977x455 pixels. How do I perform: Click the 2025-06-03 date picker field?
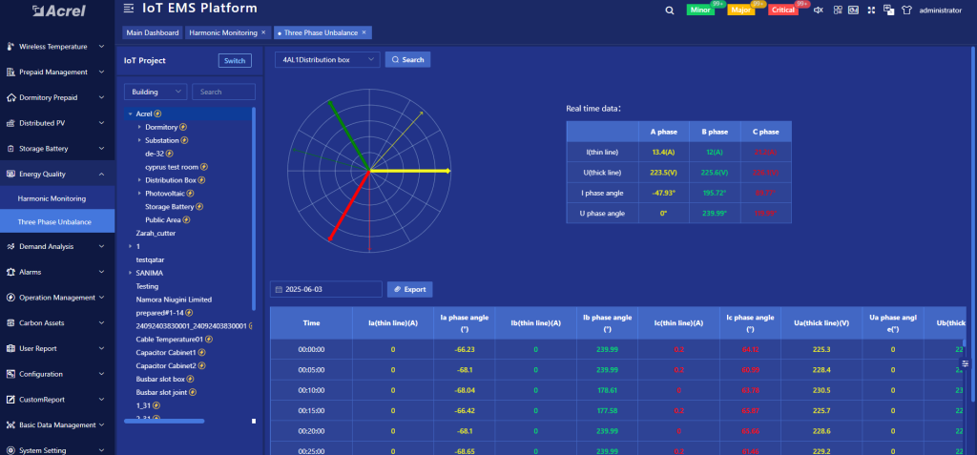326,289
